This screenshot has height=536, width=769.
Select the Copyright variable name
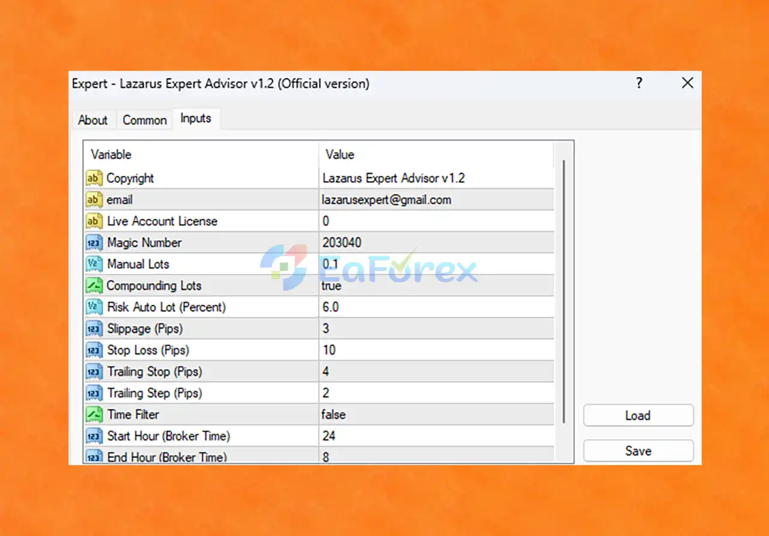pyautogui.click(x=130, y=178)
